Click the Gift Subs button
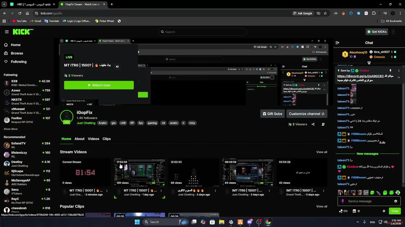Screen dimensions: 405x227 pos(272,114)
